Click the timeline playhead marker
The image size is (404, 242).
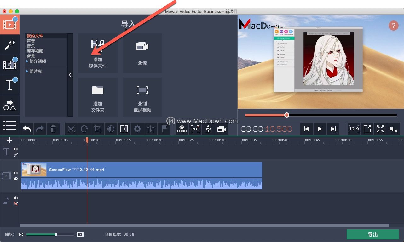point(87,141)
